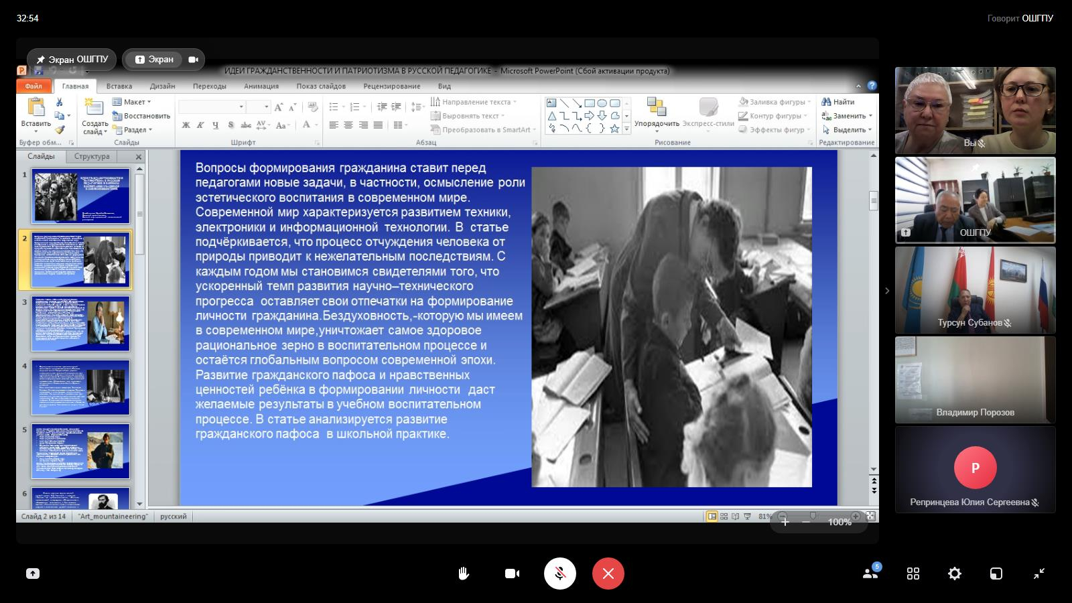Unmute the microphone

[x=560, y=574]
